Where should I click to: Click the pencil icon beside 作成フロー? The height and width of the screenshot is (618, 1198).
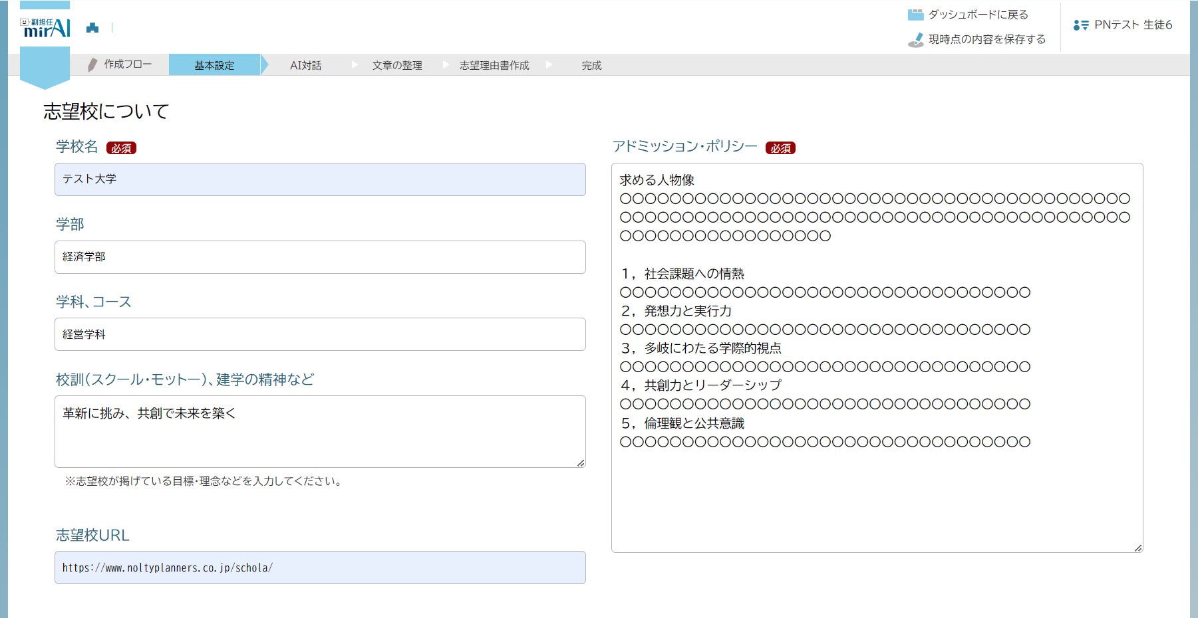tap(92, 65)
